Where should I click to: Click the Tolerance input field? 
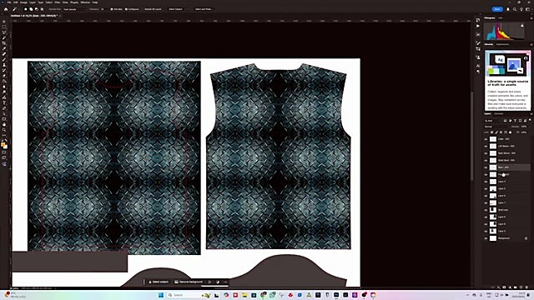point(103,9)
